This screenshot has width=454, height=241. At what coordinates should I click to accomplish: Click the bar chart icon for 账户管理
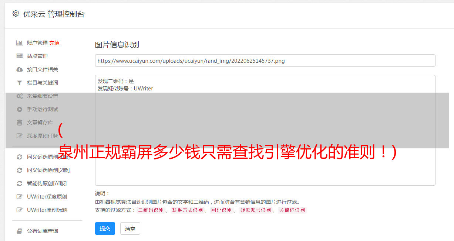tap(20, 43)
